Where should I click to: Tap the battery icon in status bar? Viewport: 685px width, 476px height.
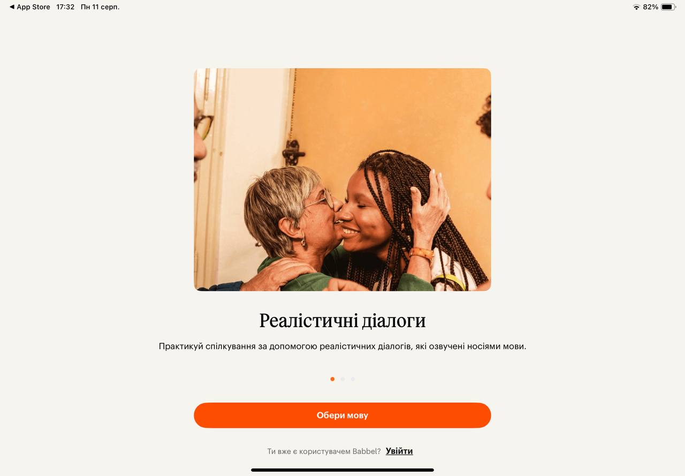tap(668, 7)
